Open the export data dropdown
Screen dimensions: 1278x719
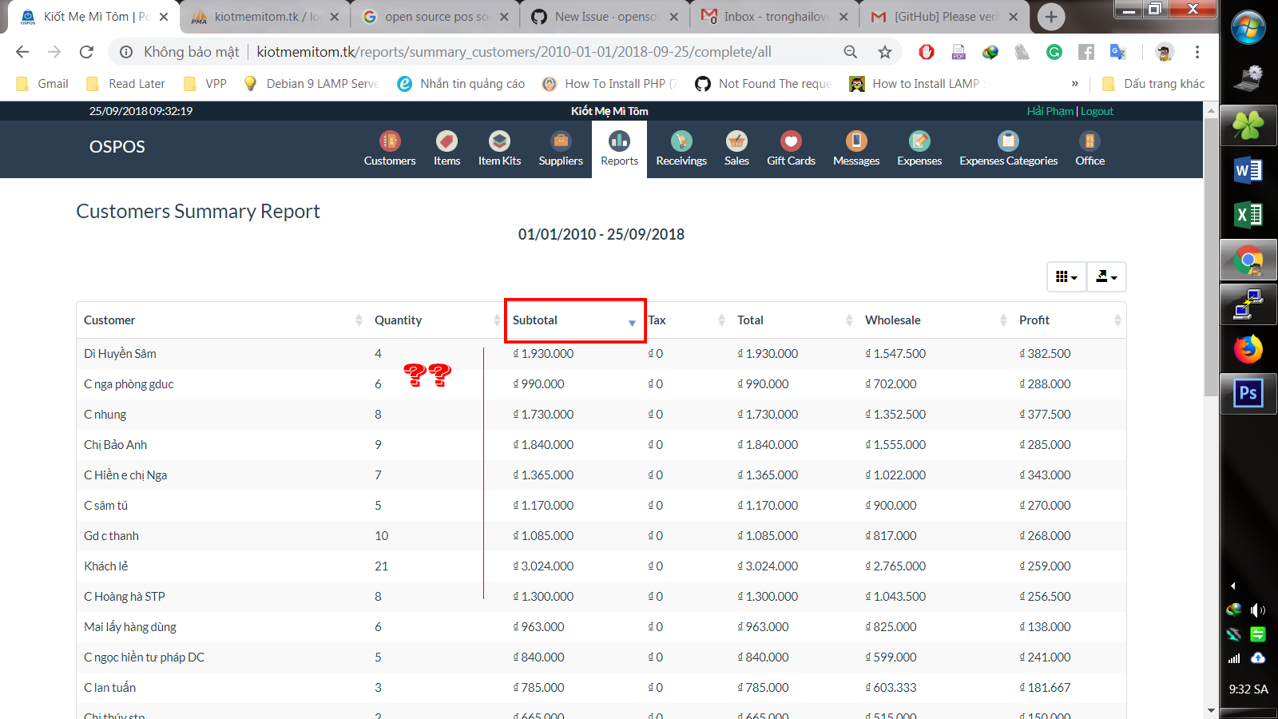coord(1106,276)
